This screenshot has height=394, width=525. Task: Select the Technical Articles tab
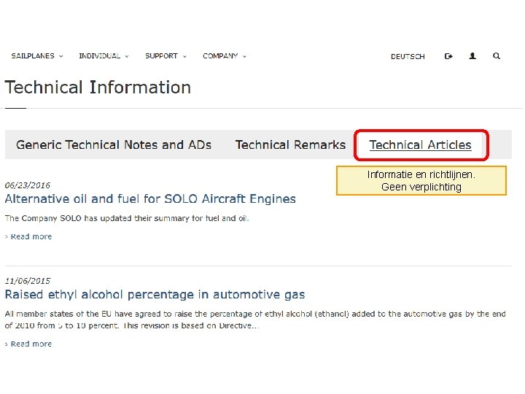[420, 144]
